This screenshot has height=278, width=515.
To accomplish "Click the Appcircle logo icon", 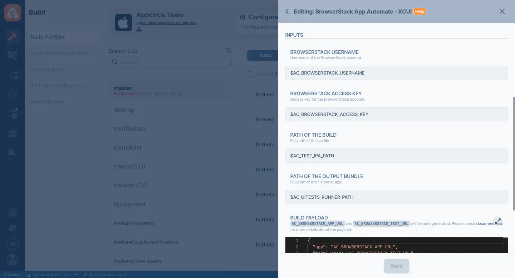I will [x=12, y=12].
